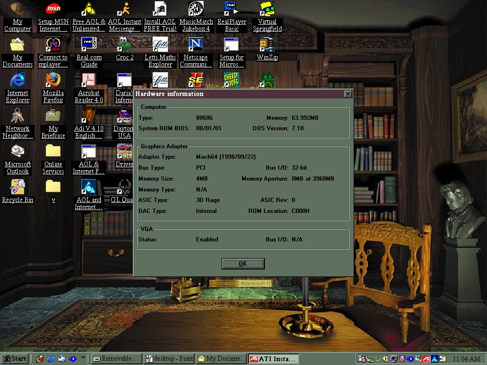Select the Recycle Bin icon

click(18, 187)
